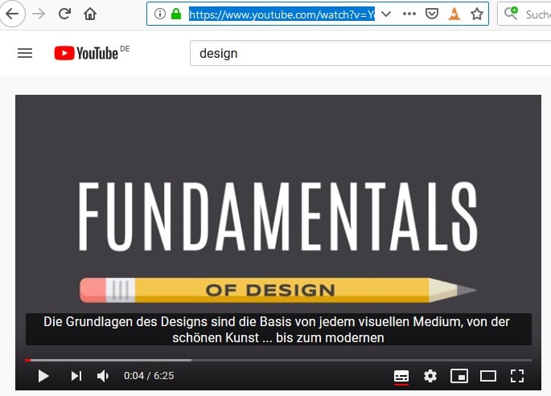The image size is (551, 396).
Task: Open video settings gear
Action: point(430,376)
